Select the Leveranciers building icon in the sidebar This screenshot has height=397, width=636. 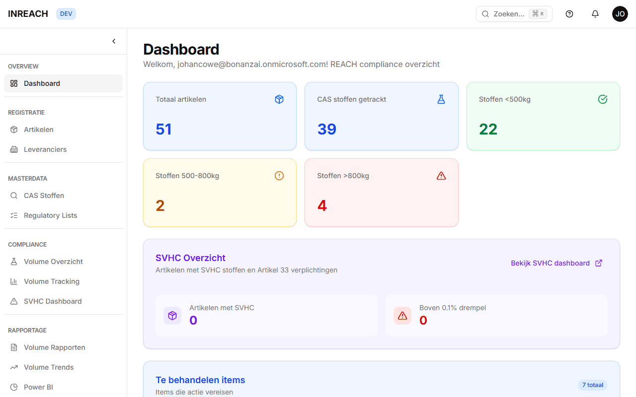coord(14,149)
